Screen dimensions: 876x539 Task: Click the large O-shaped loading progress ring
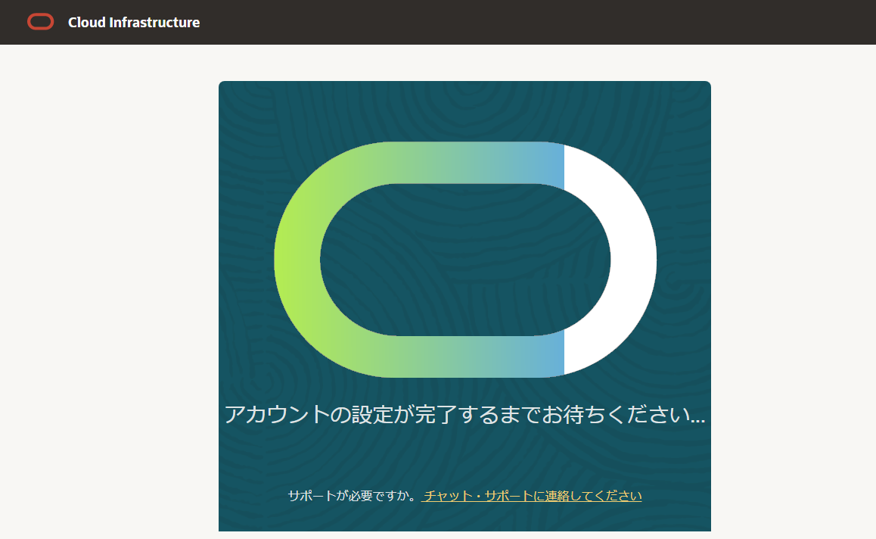coord(465,260)
